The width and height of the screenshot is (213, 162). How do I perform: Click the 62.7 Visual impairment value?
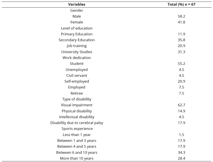coord(181,105)
